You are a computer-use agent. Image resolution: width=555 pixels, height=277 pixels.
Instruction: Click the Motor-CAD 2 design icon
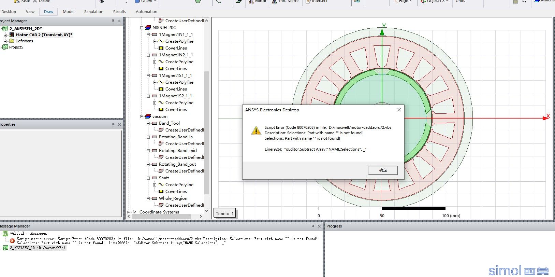[12, 35]
